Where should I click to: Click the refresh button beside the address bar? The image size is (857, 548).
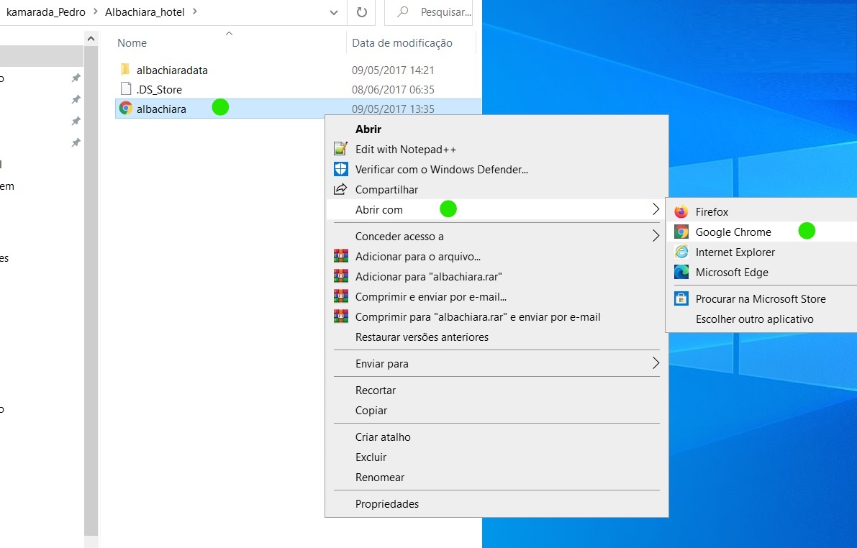[x=362, y=12]
